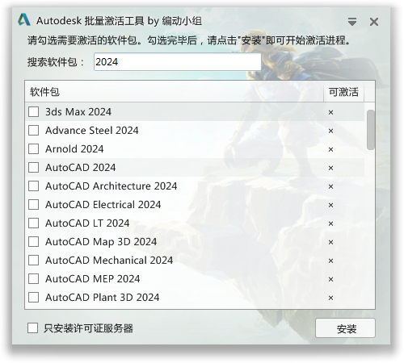Click the package list scrollbar thumb
Viewport: 404px width, 363px height.
371,130
